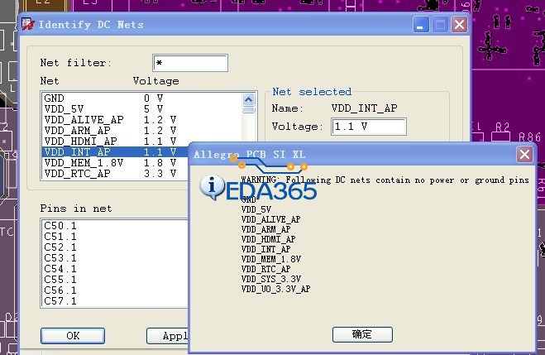Select pin C51.1 in pins list
This screenshot has width=545, height=355.
(60, 237)
